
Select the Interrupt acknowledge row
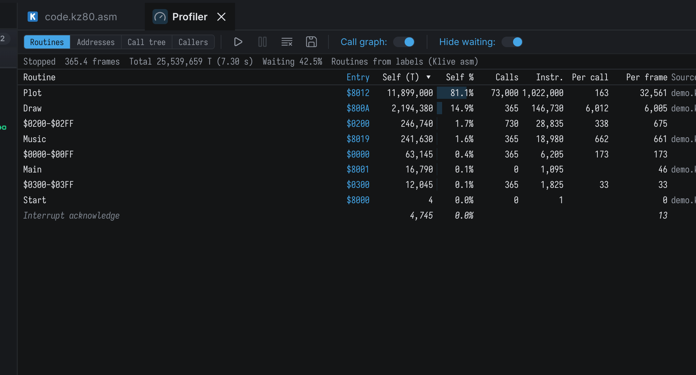[357, 215]
